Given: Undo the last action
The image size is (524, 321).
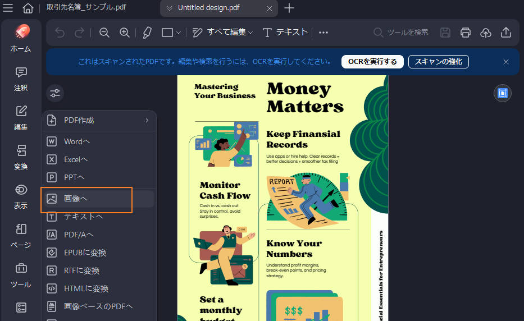Looking at the screenshot, I should click(x=60, y=33).
